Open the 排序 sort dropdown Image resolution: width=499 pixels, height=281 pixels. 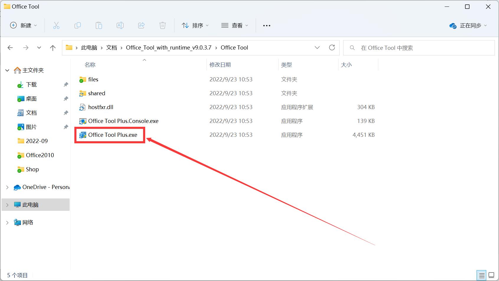(x=195, y=26)
